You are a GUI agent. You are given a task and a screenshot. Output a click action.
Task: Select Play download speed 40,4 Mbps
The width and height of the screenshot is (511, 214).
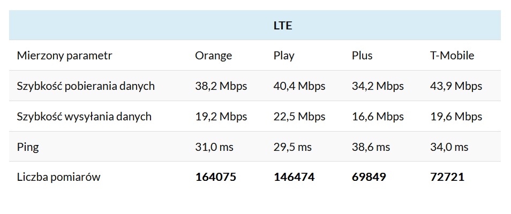(299, 86)
